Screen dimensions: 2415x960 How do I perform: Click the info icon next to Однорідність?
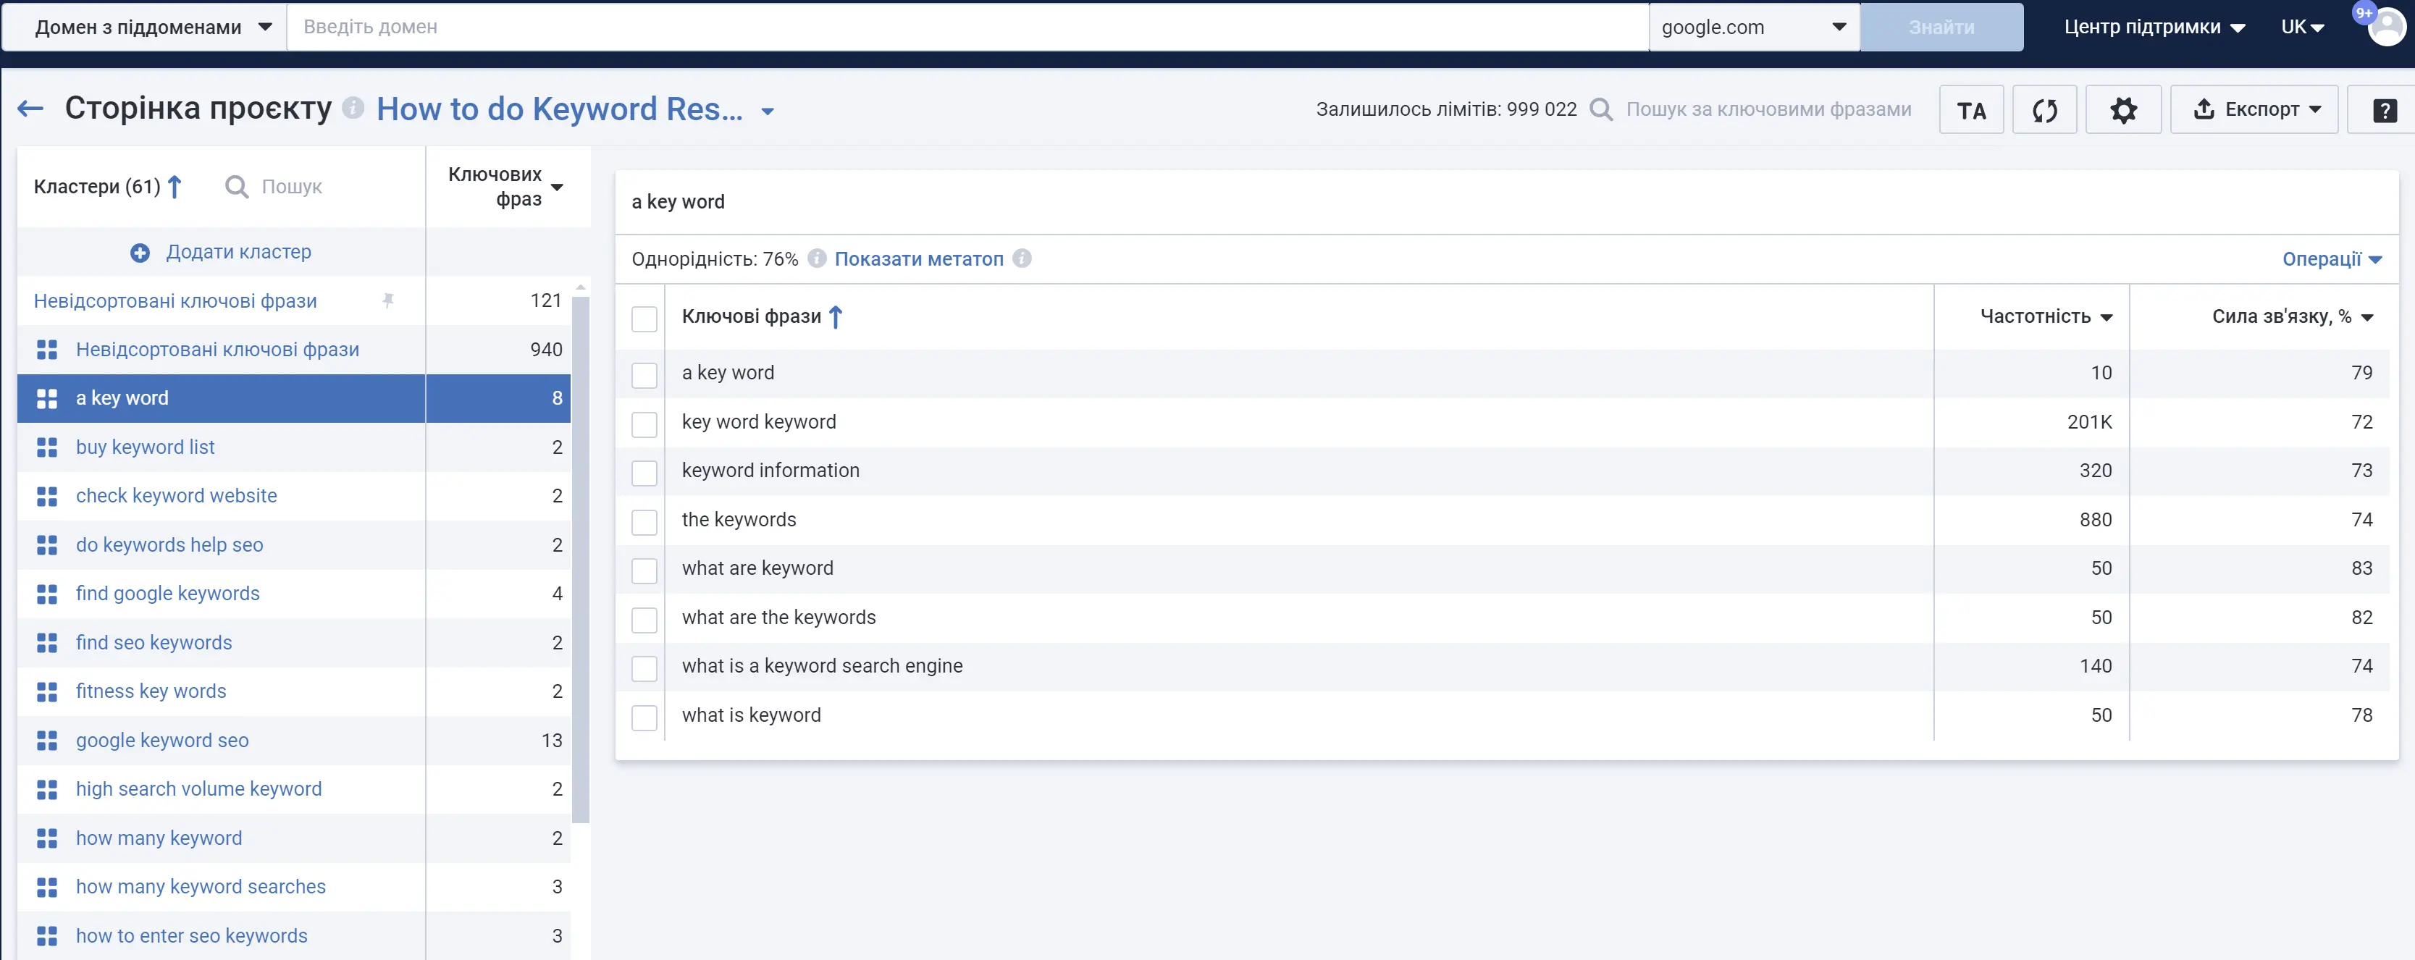pyautogui.click(x=817, y=258)
